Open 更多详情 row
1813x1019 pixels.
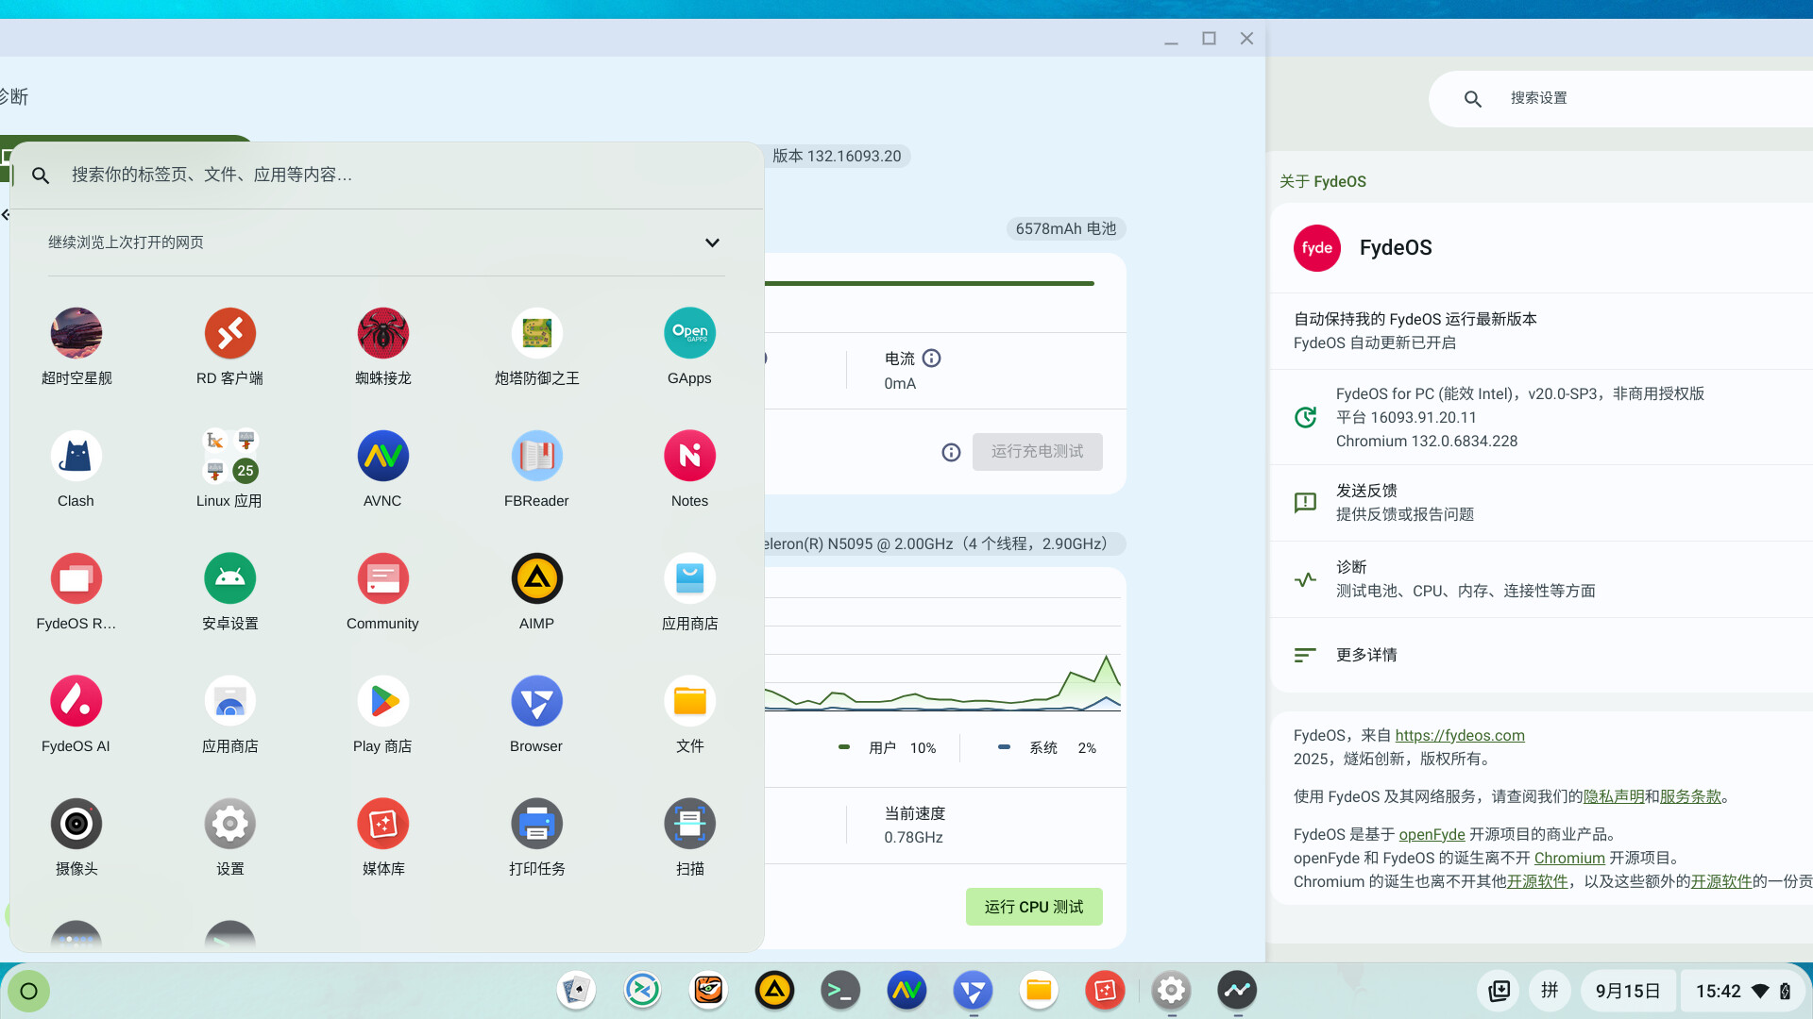click(1542, 655)
